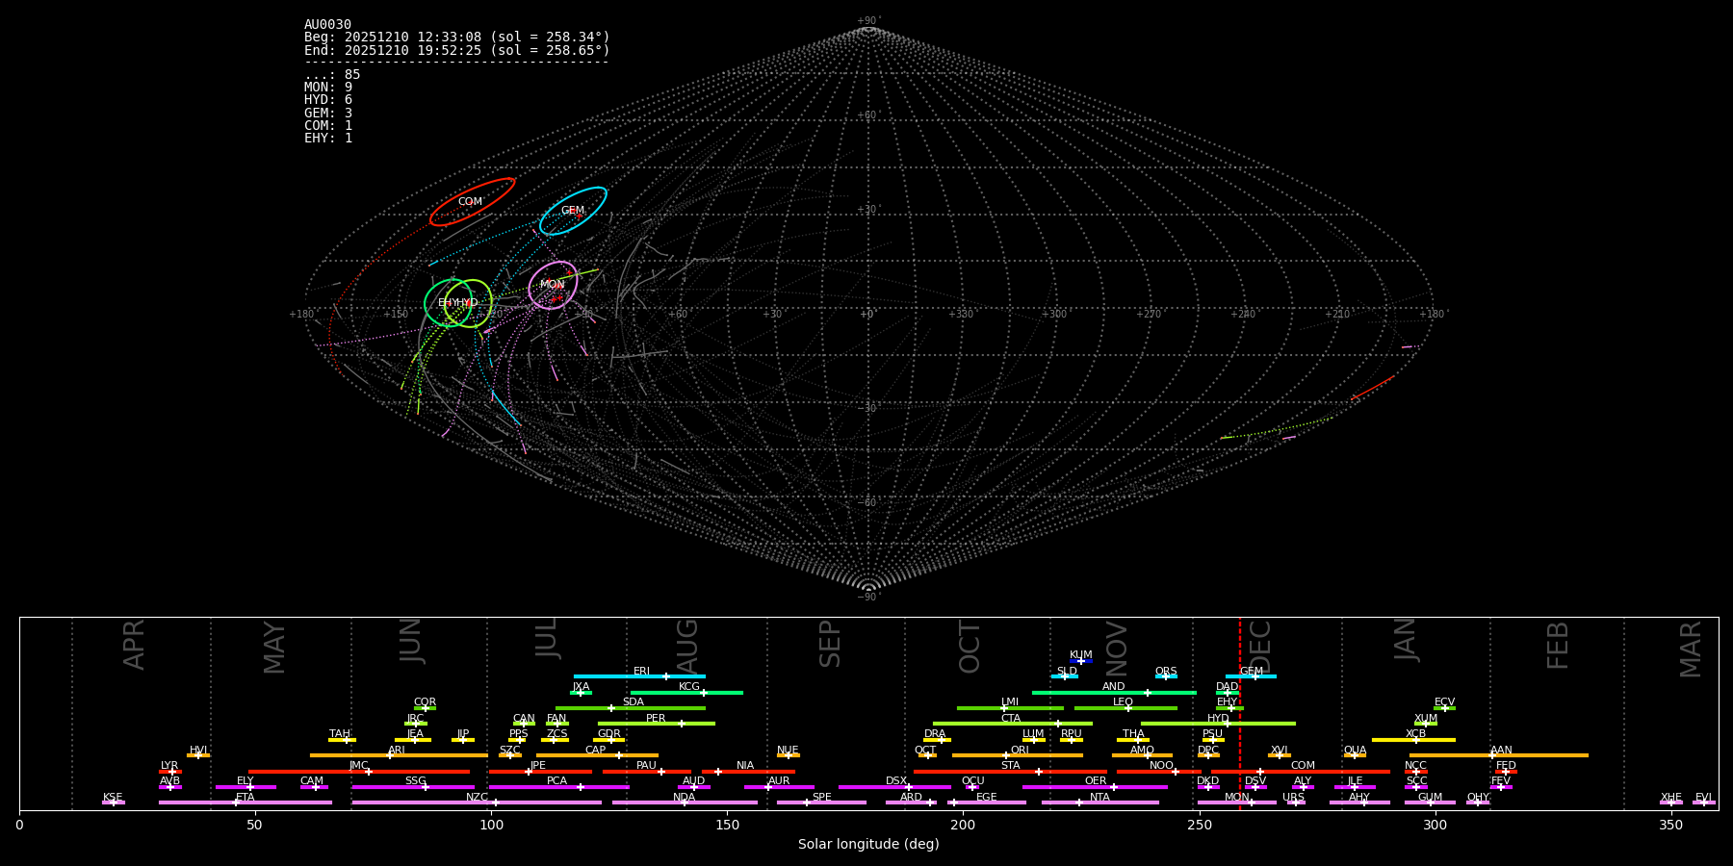Click the 'COM: 1' count in the legend

[328, 126]
